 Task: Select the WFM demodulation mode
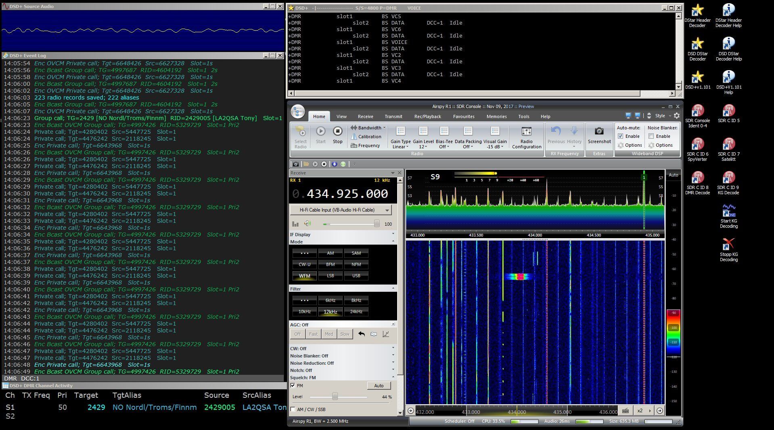click(x=304, y=276)
